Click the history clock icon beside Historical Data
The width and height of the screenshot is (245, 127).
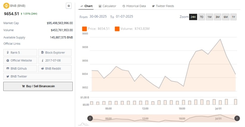[x=124, y=6]
